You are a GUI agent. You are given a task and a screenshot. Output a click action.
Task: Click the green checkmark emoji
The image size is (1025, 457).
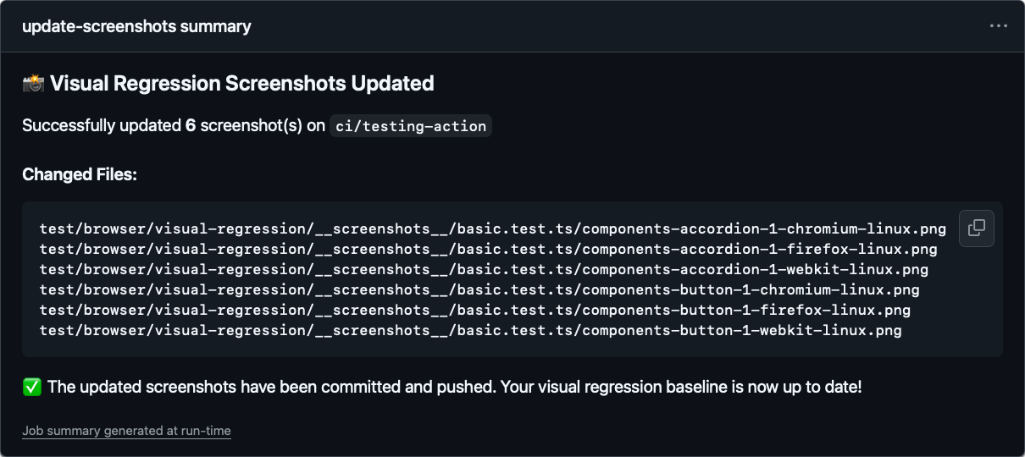(31, 387)
